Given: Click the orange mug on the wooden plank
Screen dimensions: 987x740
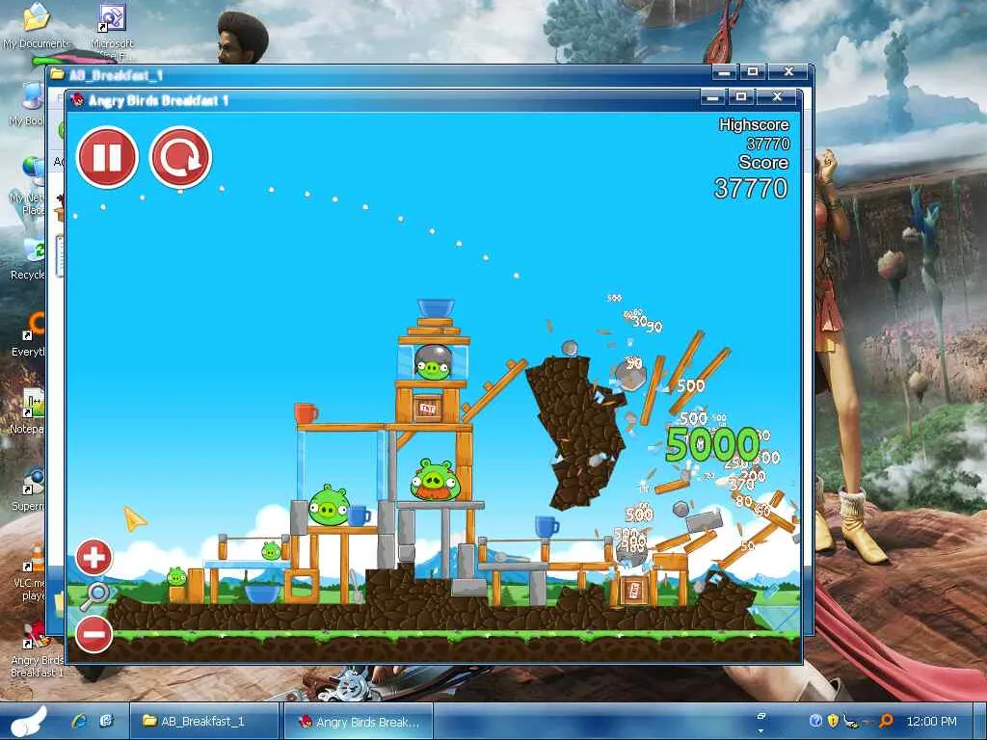Looking at the screenshot, I should [306, 413].
